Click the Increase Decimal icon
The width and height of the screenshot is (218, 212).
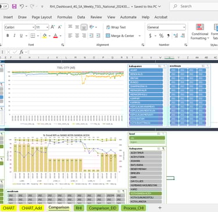point(176,35)
